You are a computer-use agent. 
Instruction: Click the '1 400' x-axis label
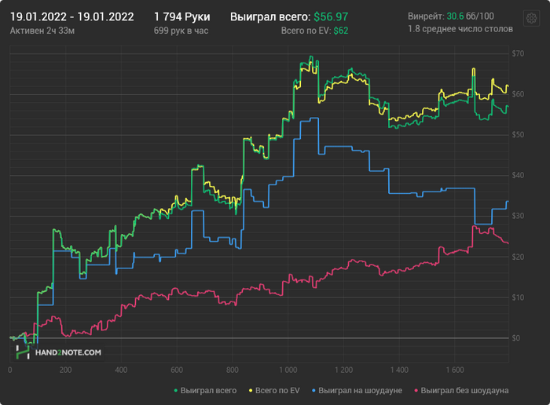pos(399,370)
